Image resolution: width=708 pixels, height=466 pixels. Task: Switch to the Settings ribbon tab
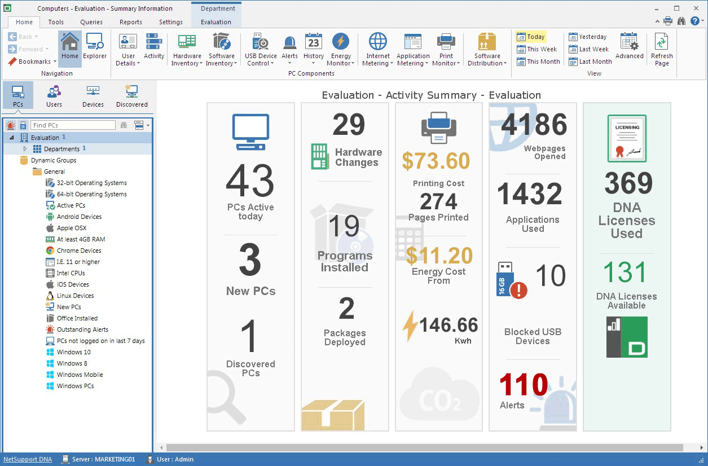pyautogui.click(x=171, y=22)
